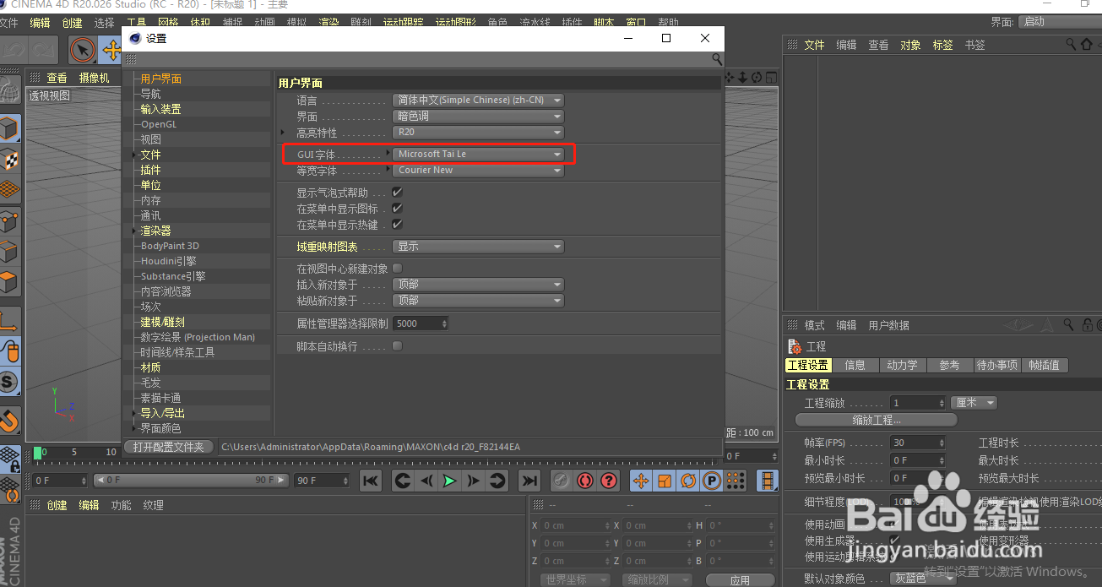Toggle the autokeying red circle icon
This screenshot has width=1102, height=587.
pos(584,481)
